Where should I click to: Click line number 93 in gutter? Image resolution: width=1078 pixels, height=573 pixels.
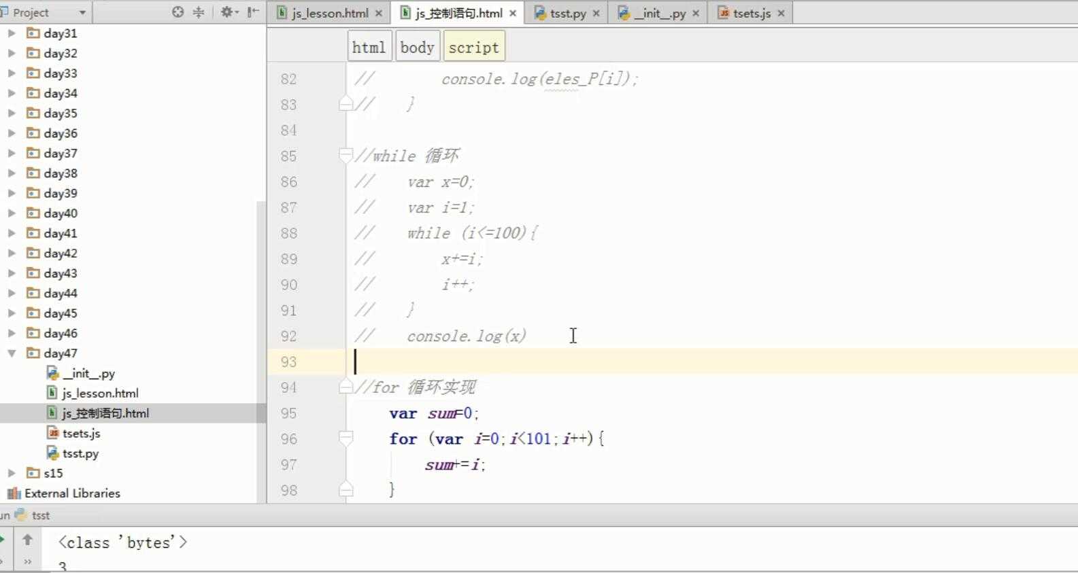click(288, 362)
